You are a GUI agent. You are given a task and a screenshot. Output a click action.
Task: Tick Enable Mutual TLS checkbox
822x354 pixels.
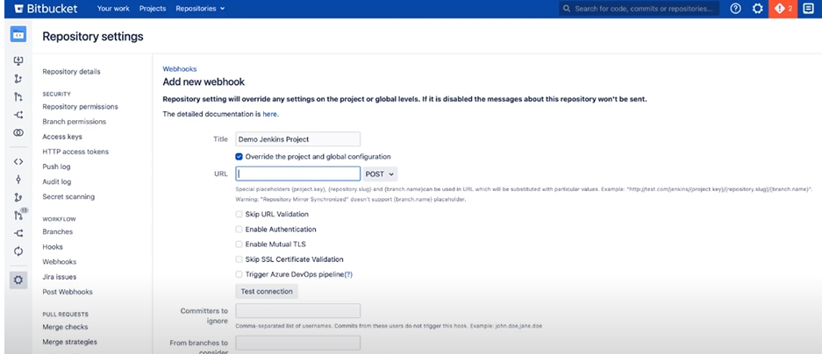(x=239, y=244)
